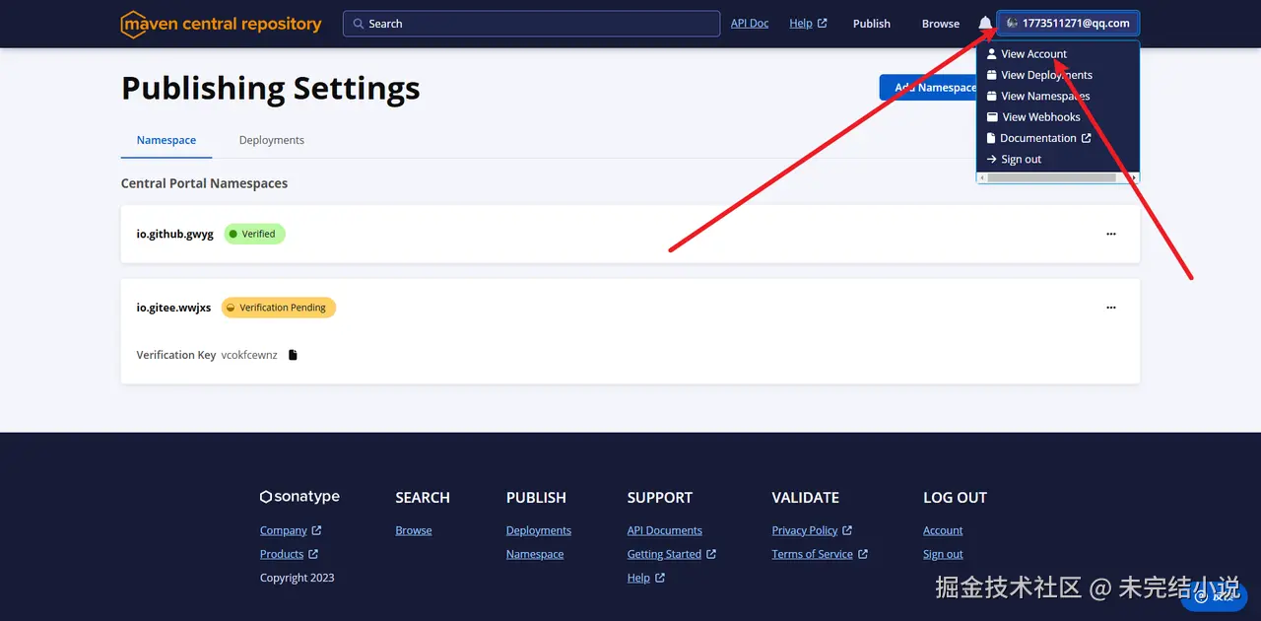1261x621 pixels.
Task: Click the arrow icon beside Sign out
Action: tap(992, 159)
